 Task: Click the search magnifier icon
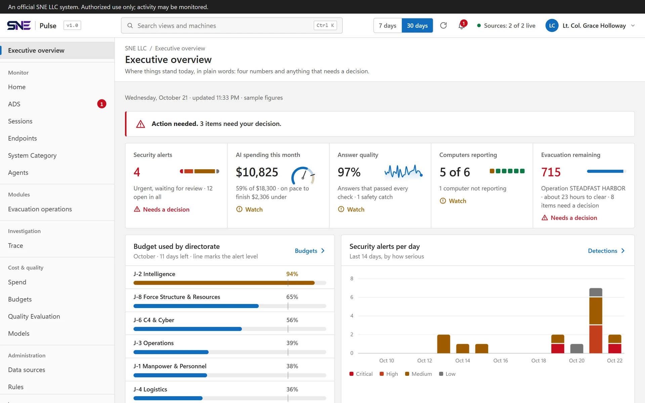click(130, 26)
